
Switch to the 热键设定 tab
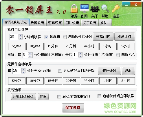pos(38,23)
